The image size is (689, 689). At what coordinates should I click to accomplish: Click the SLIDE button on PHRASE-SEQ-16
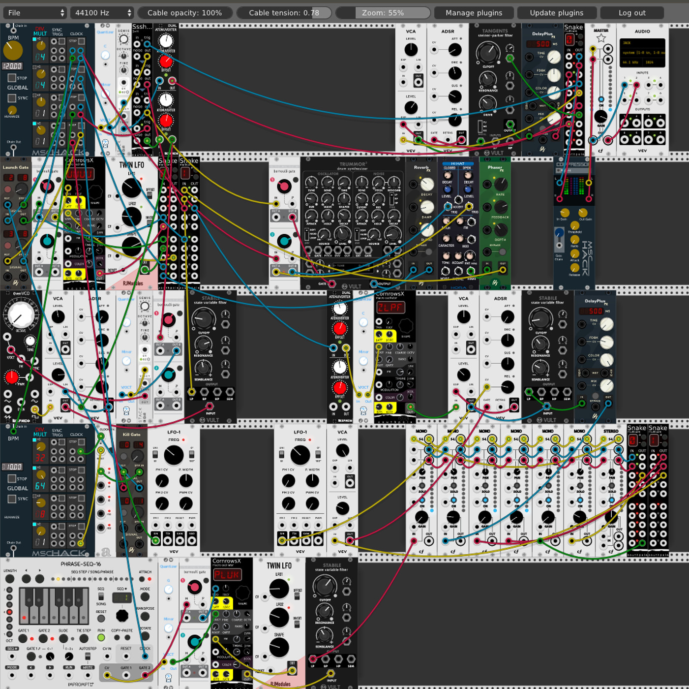pos(63,638)
